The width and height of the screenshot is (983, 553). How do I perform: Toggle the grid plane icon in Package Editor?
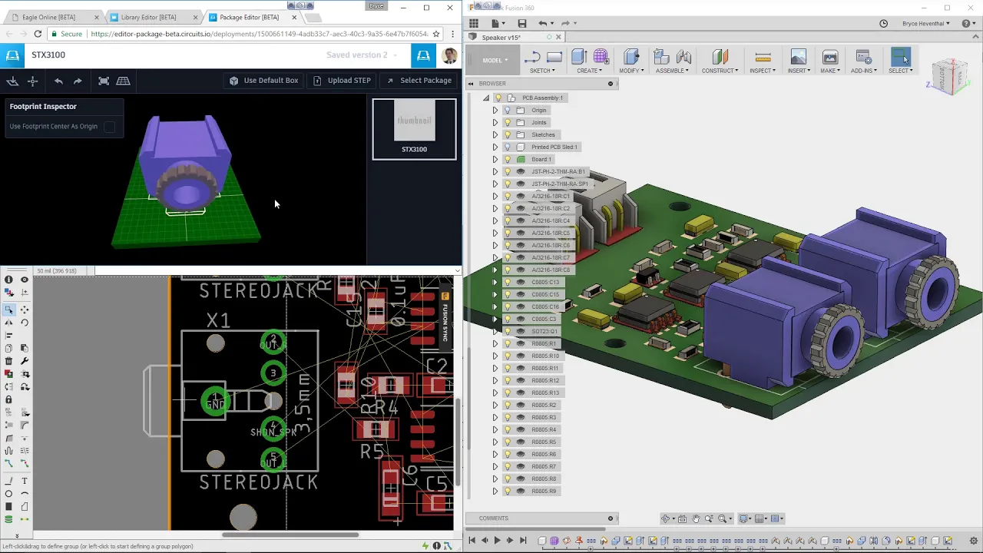(123, 81)
